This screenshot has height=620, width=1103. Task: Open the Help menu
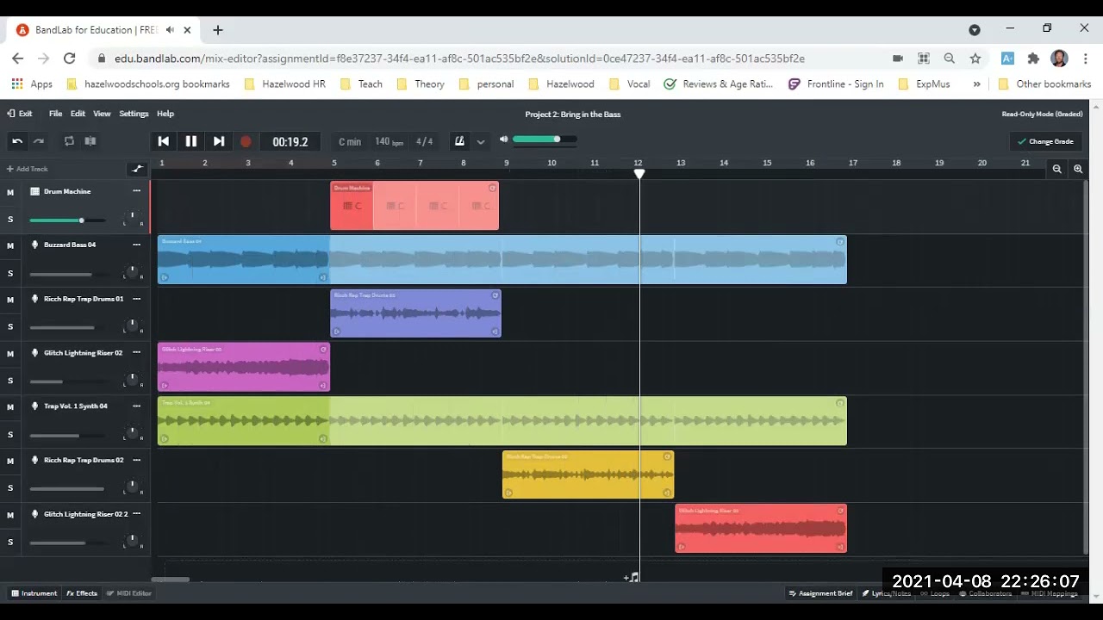(x=165, y=114)
